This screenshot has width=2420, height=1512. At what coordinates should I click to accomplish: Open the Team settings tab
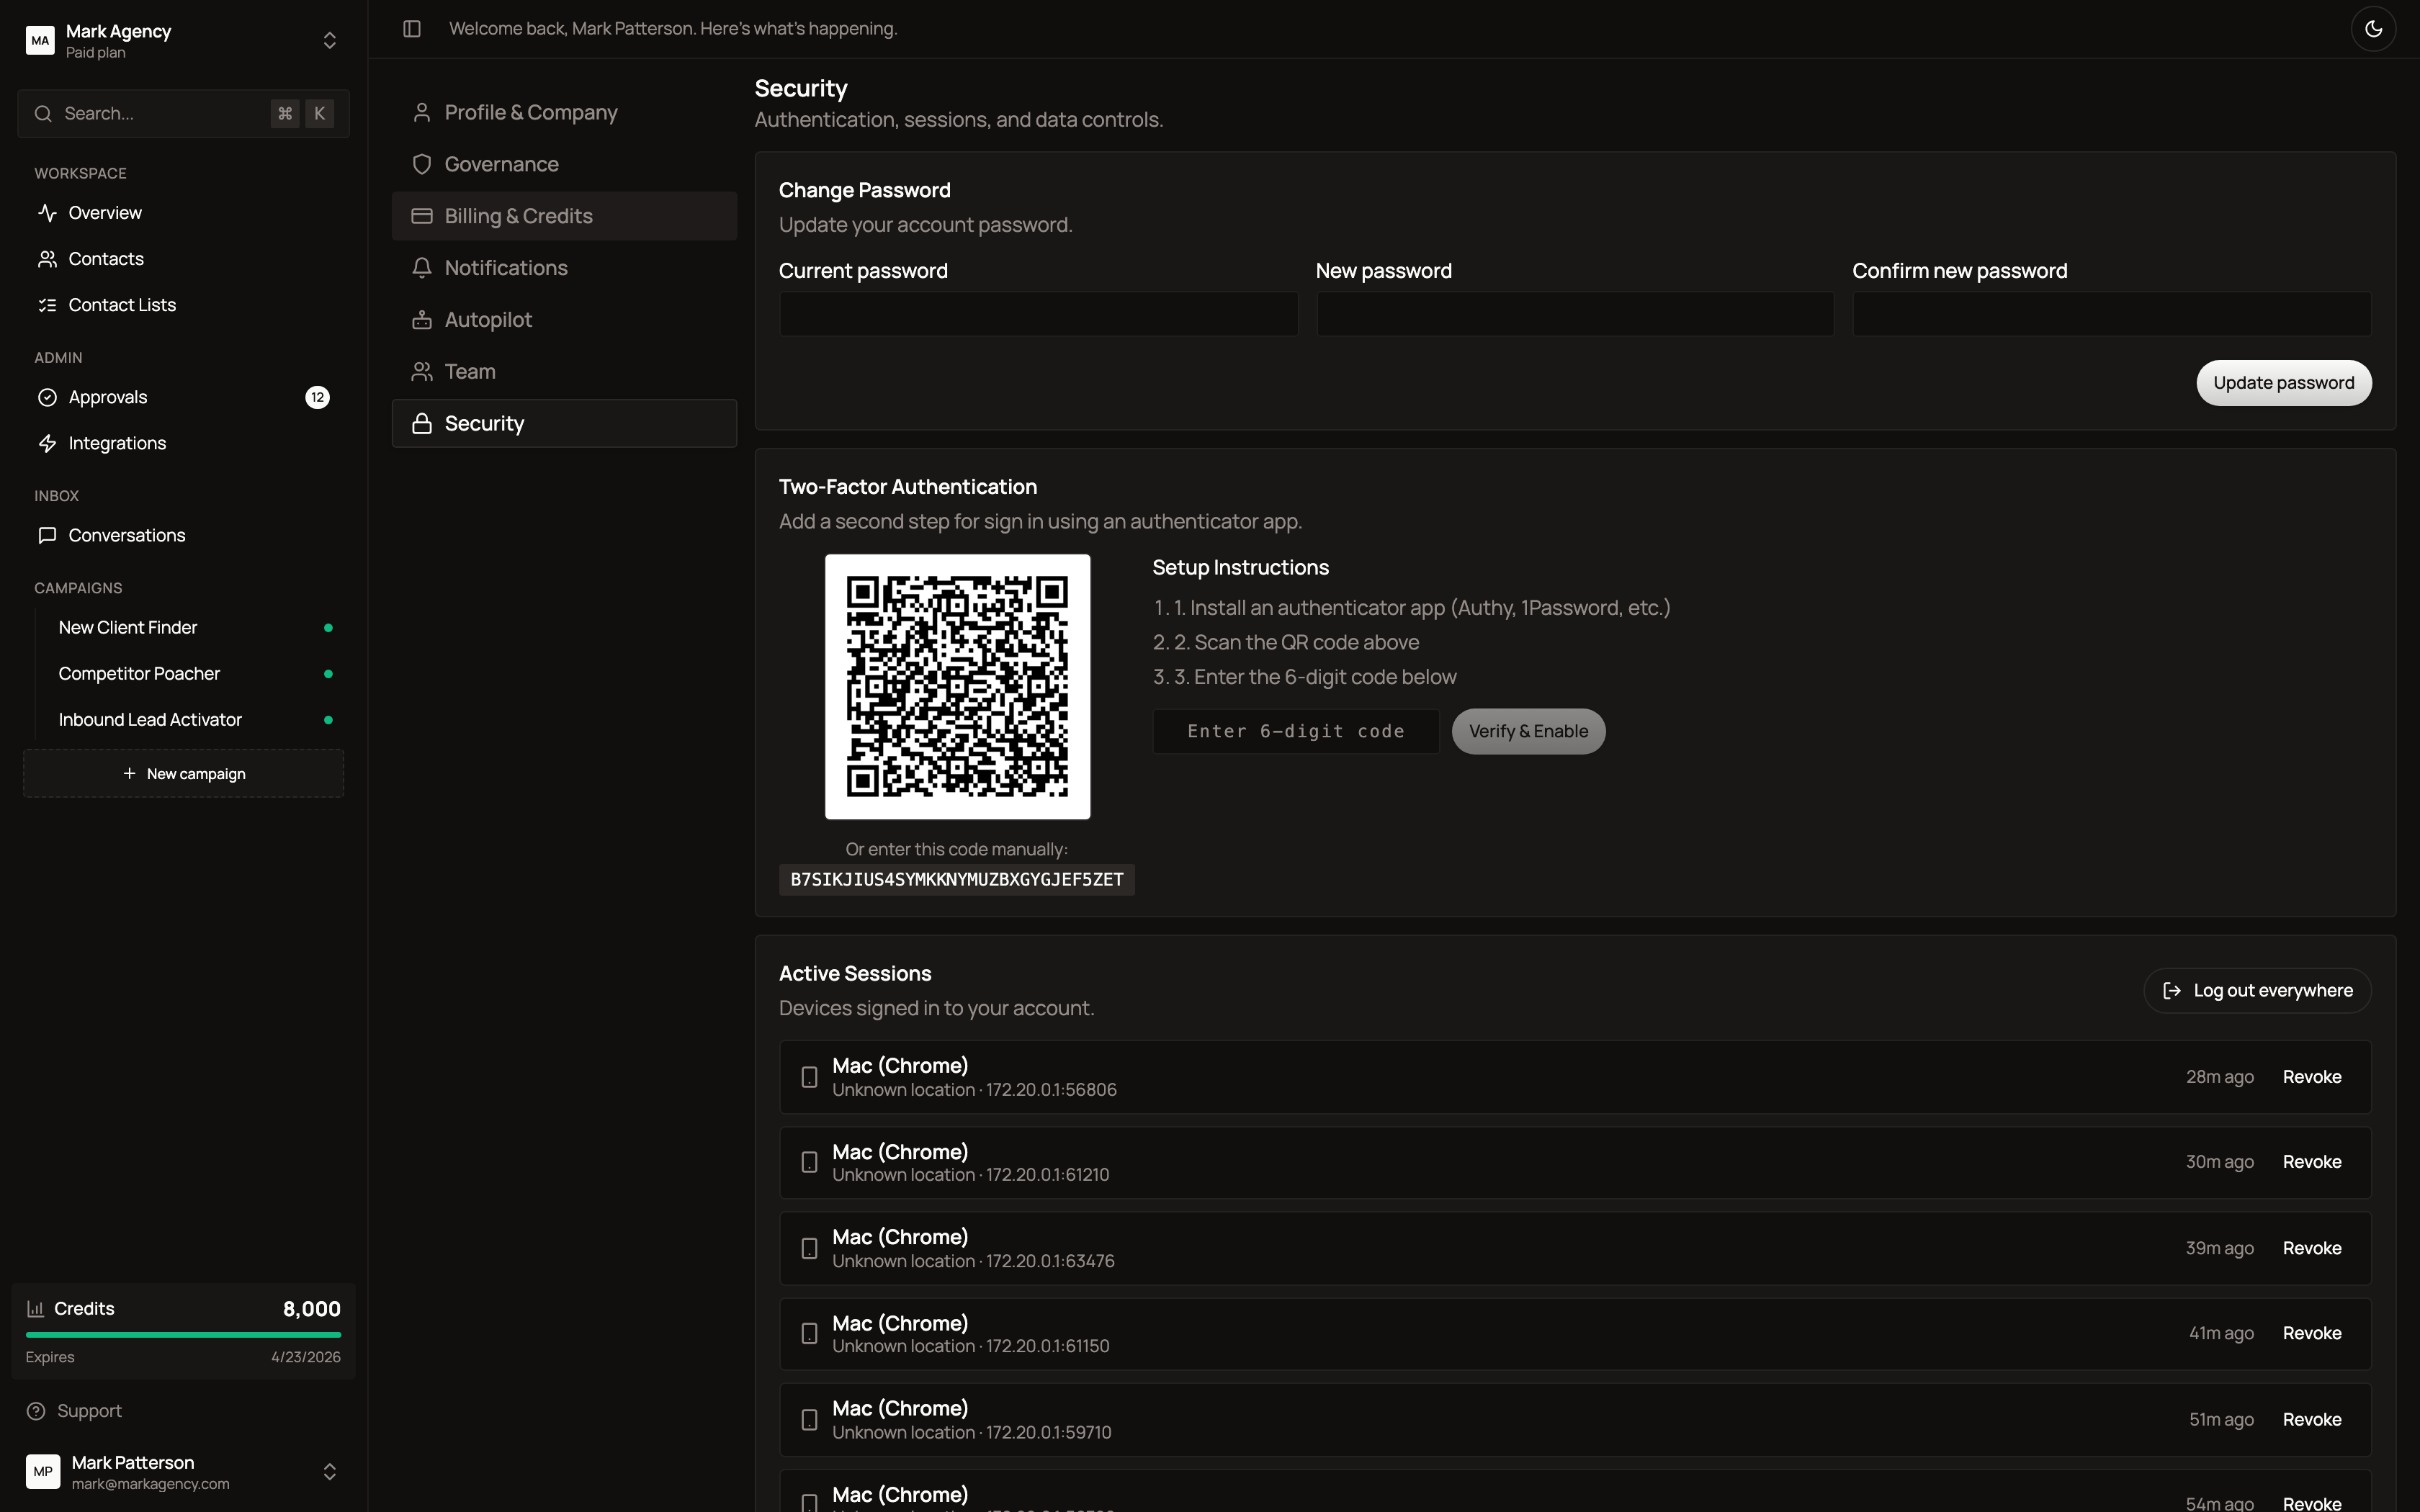[x=564, y=372]
